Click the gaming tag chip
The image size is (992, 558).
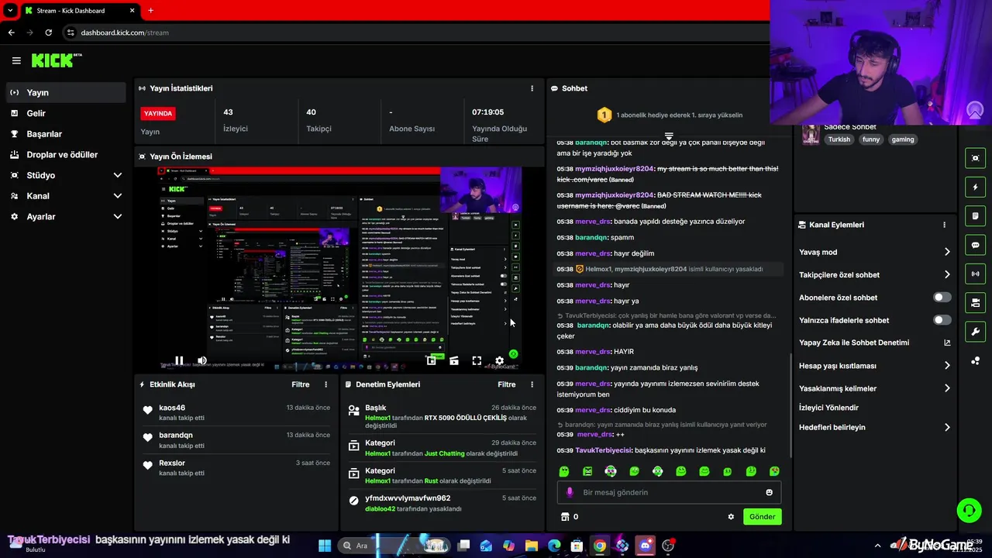point(903,139)
